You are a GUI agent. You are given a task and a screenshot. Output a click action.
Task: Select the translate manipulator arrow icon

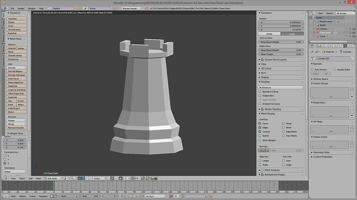(83, 178)
